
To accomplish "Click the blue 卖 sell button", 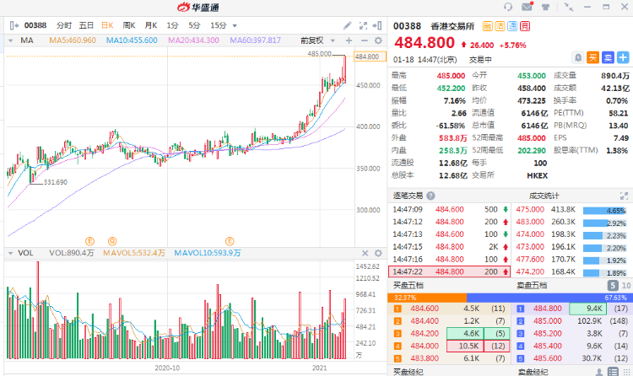I will click(608, 58).
